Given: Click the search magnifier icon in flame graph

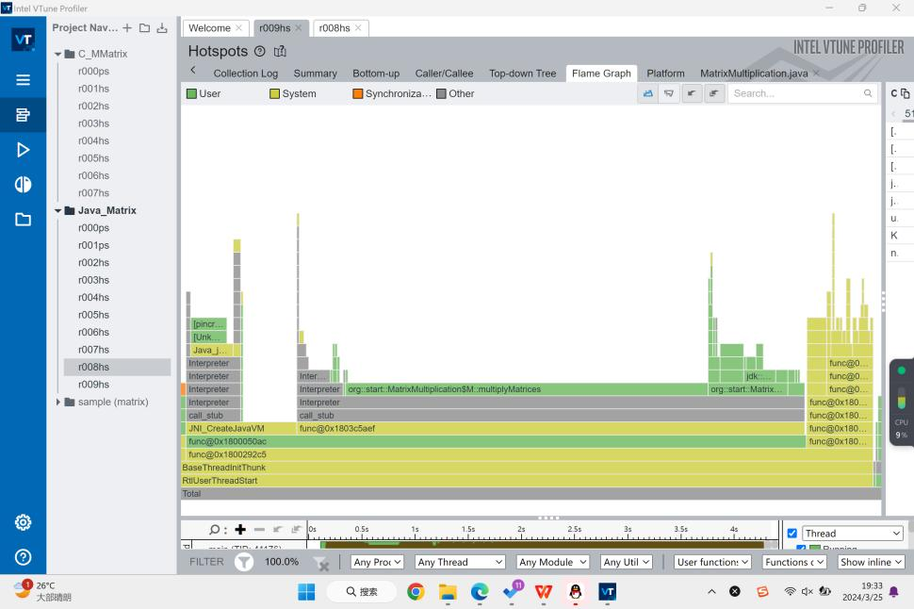Looking at the screenshot, I should click(868, 93).
